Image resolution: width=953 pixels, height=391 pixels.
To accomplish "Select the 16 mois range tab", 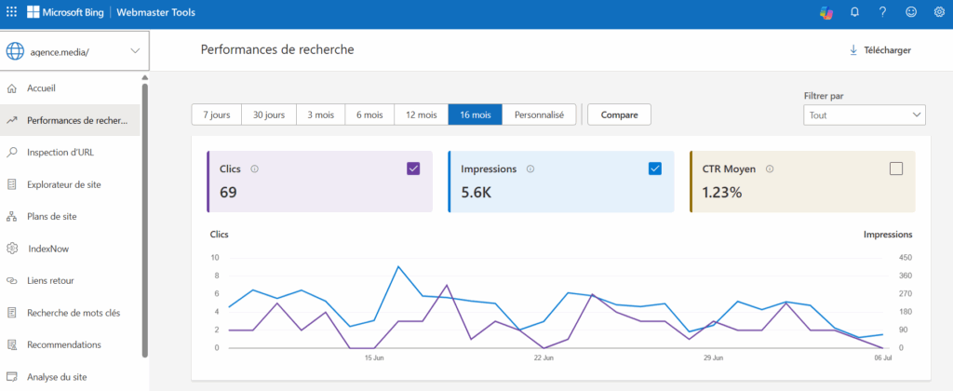I will [x=476, y=115].
